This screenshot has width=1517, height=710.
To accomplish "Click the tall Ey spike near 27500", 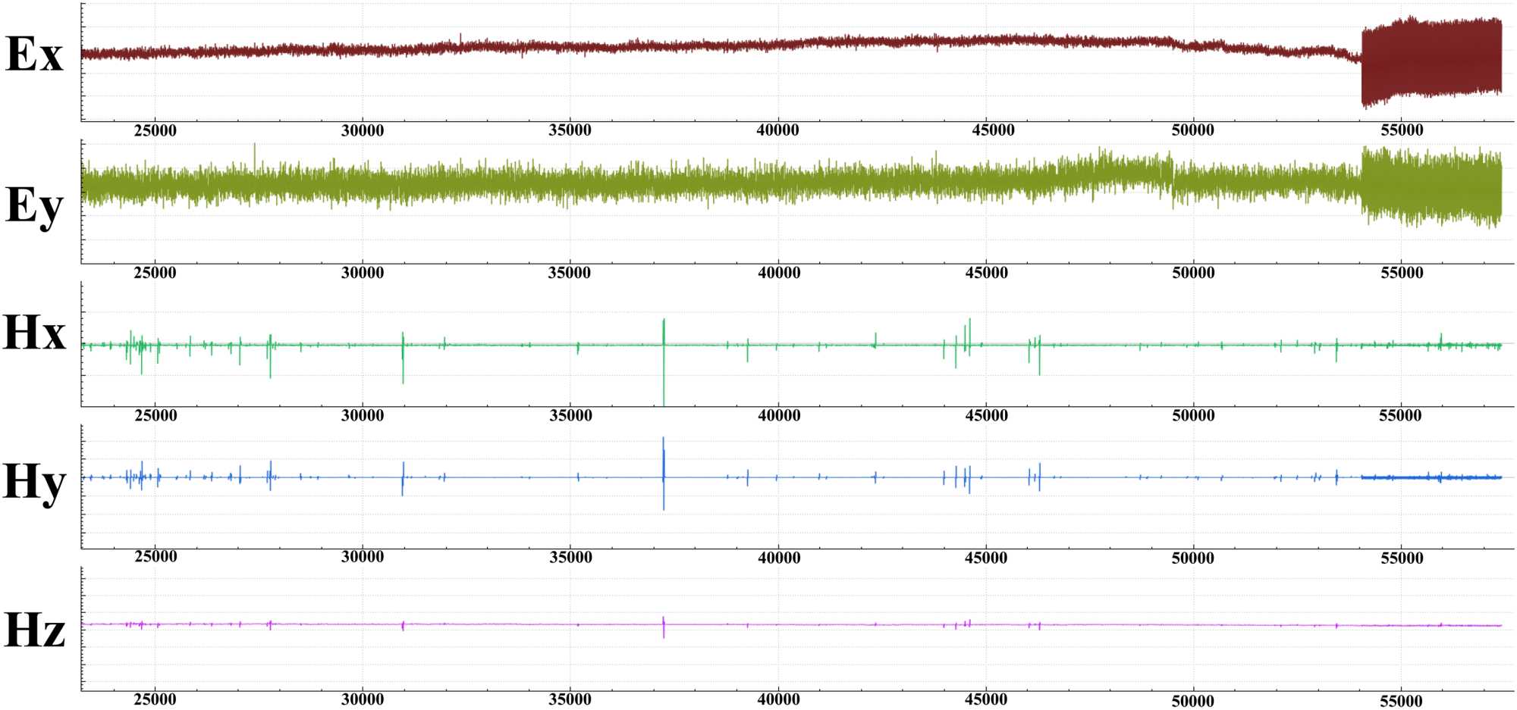I will (254, 155).
